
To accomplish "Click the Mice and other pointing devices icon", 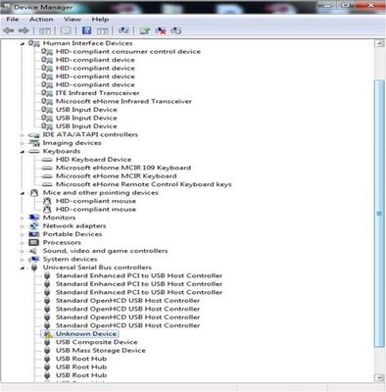I will [34, 193].
